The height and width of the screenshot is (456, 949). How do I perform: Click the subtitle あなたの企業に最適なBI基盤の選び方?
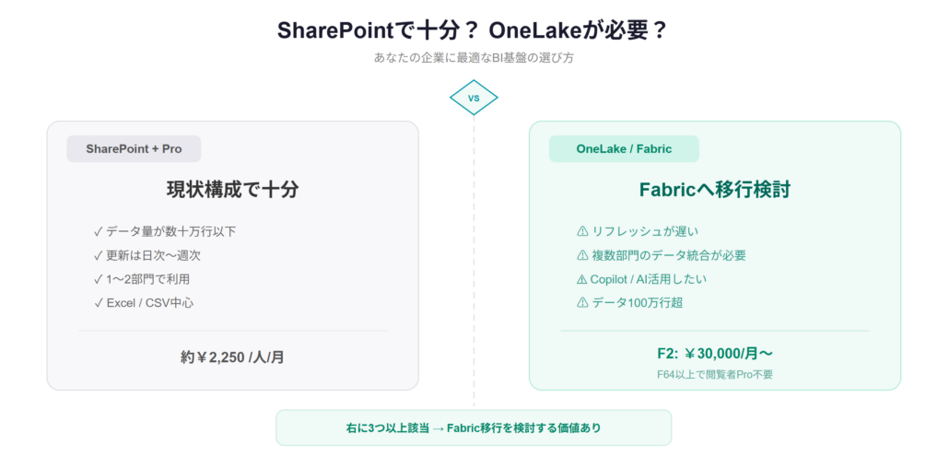click(x=474, y=59)
